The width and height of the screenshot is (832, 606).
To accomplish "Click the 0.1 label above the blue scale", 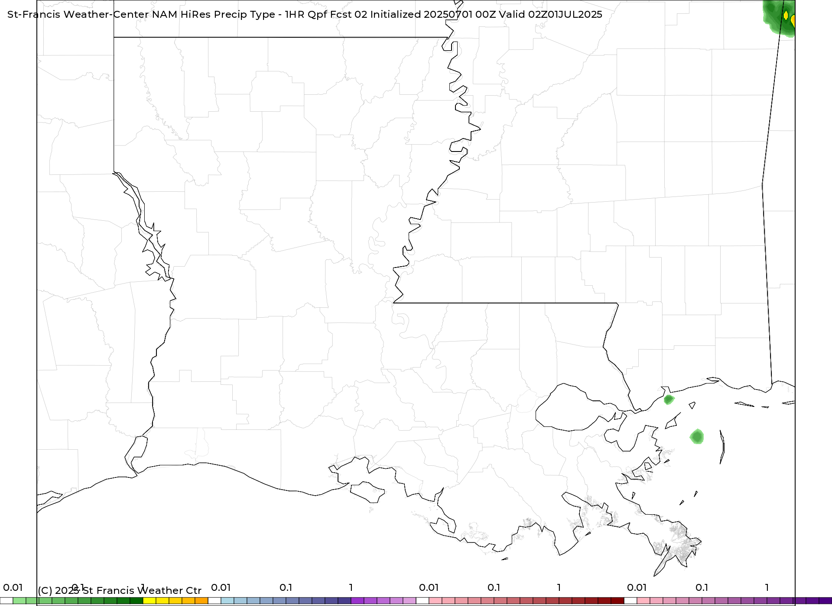I will tap(286, 587).
